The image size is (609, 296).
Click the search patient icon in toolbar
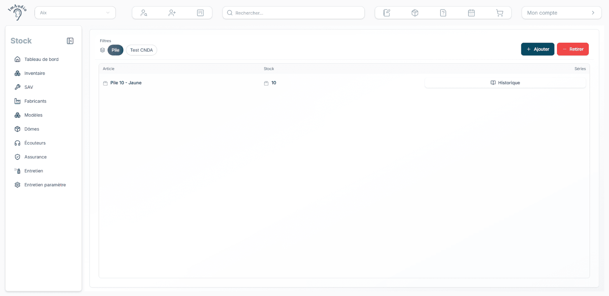point(144,13)
